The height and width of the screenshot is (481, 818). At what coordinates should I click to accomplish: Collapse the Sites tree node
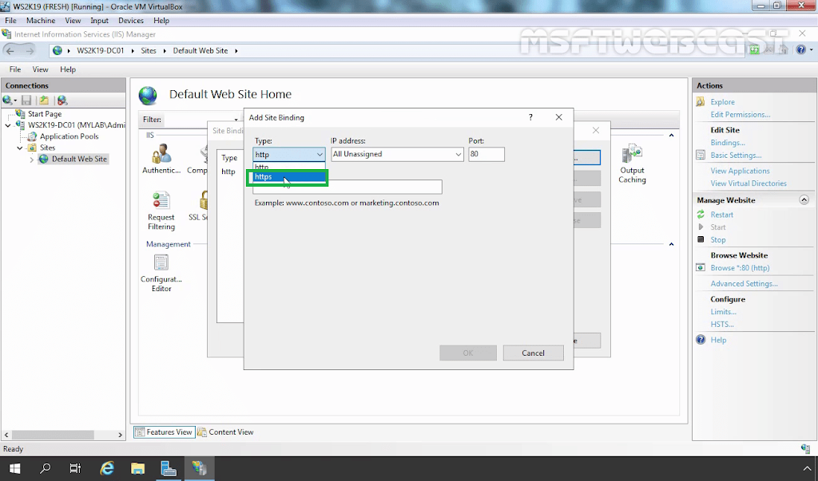pos(20,148)
